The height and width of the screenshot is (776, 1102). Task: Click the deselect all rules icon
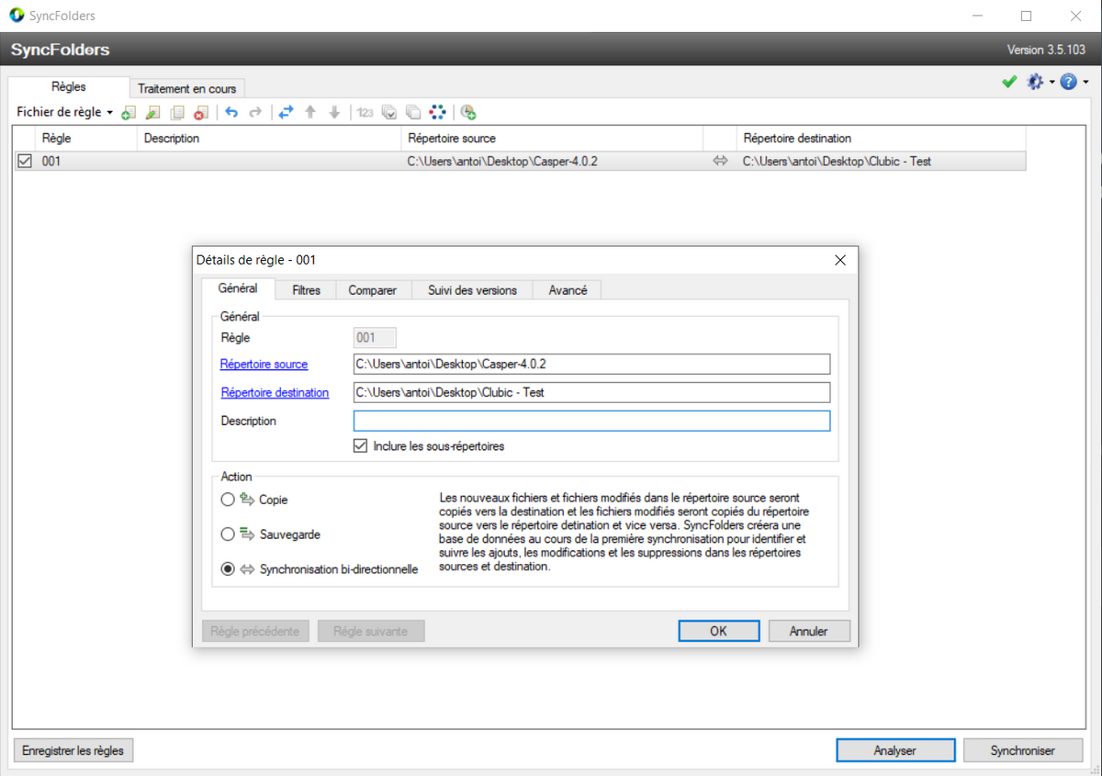pos(413,112)
